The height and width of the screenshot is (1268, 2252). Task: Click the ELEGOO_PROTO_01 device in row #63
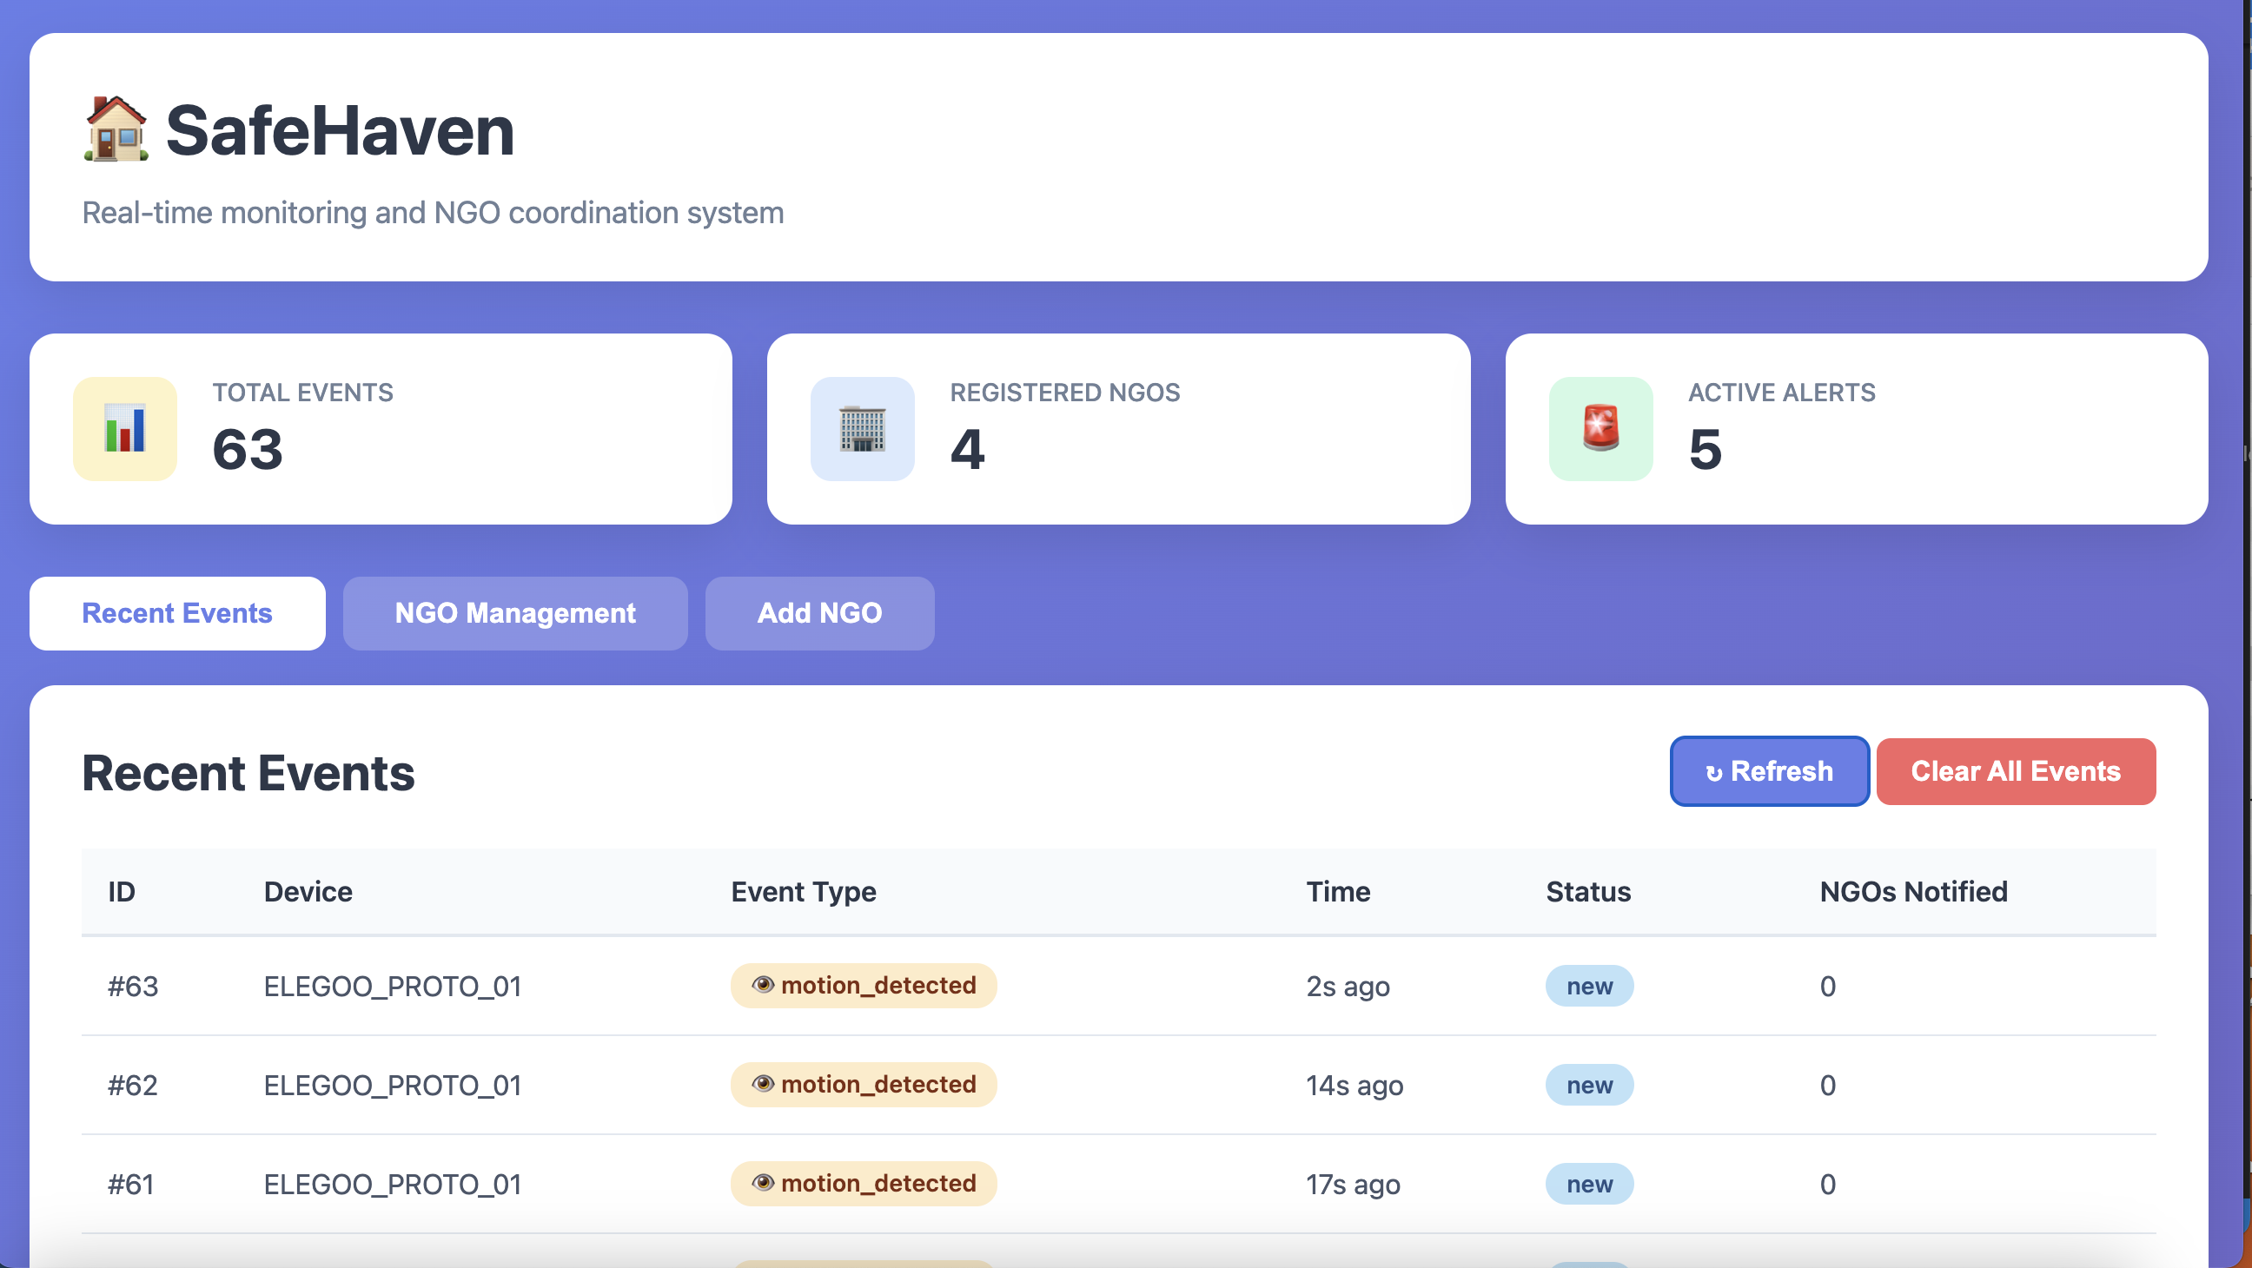[x=393, y=986]
